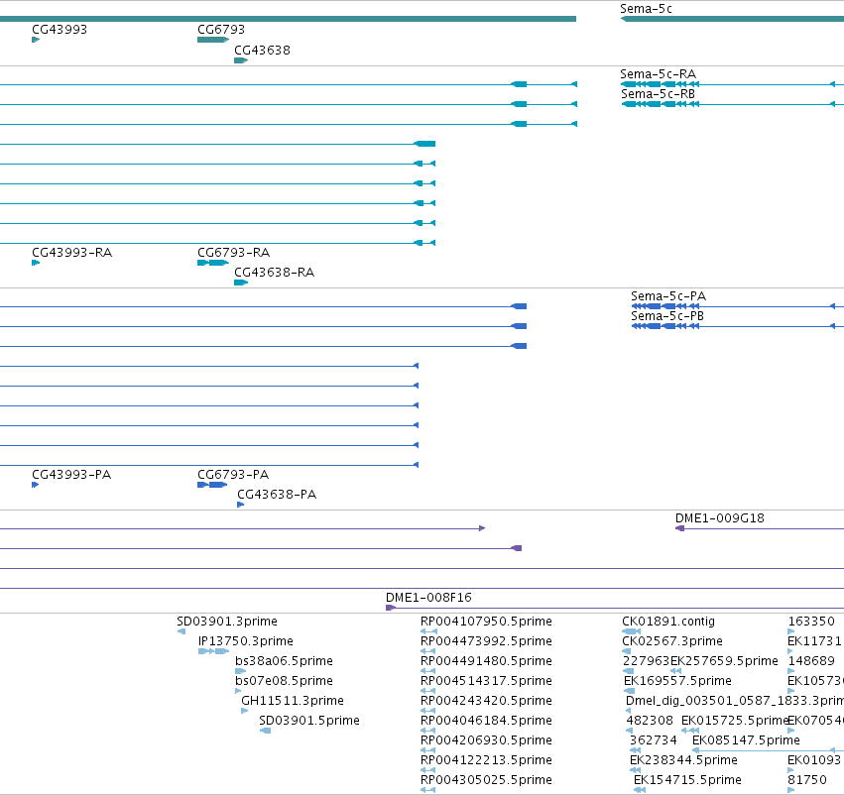Click the Dmel_dig_003501_0587_1833 EST label
This screenshot has width=844, height=795.
tap(735, 702)
